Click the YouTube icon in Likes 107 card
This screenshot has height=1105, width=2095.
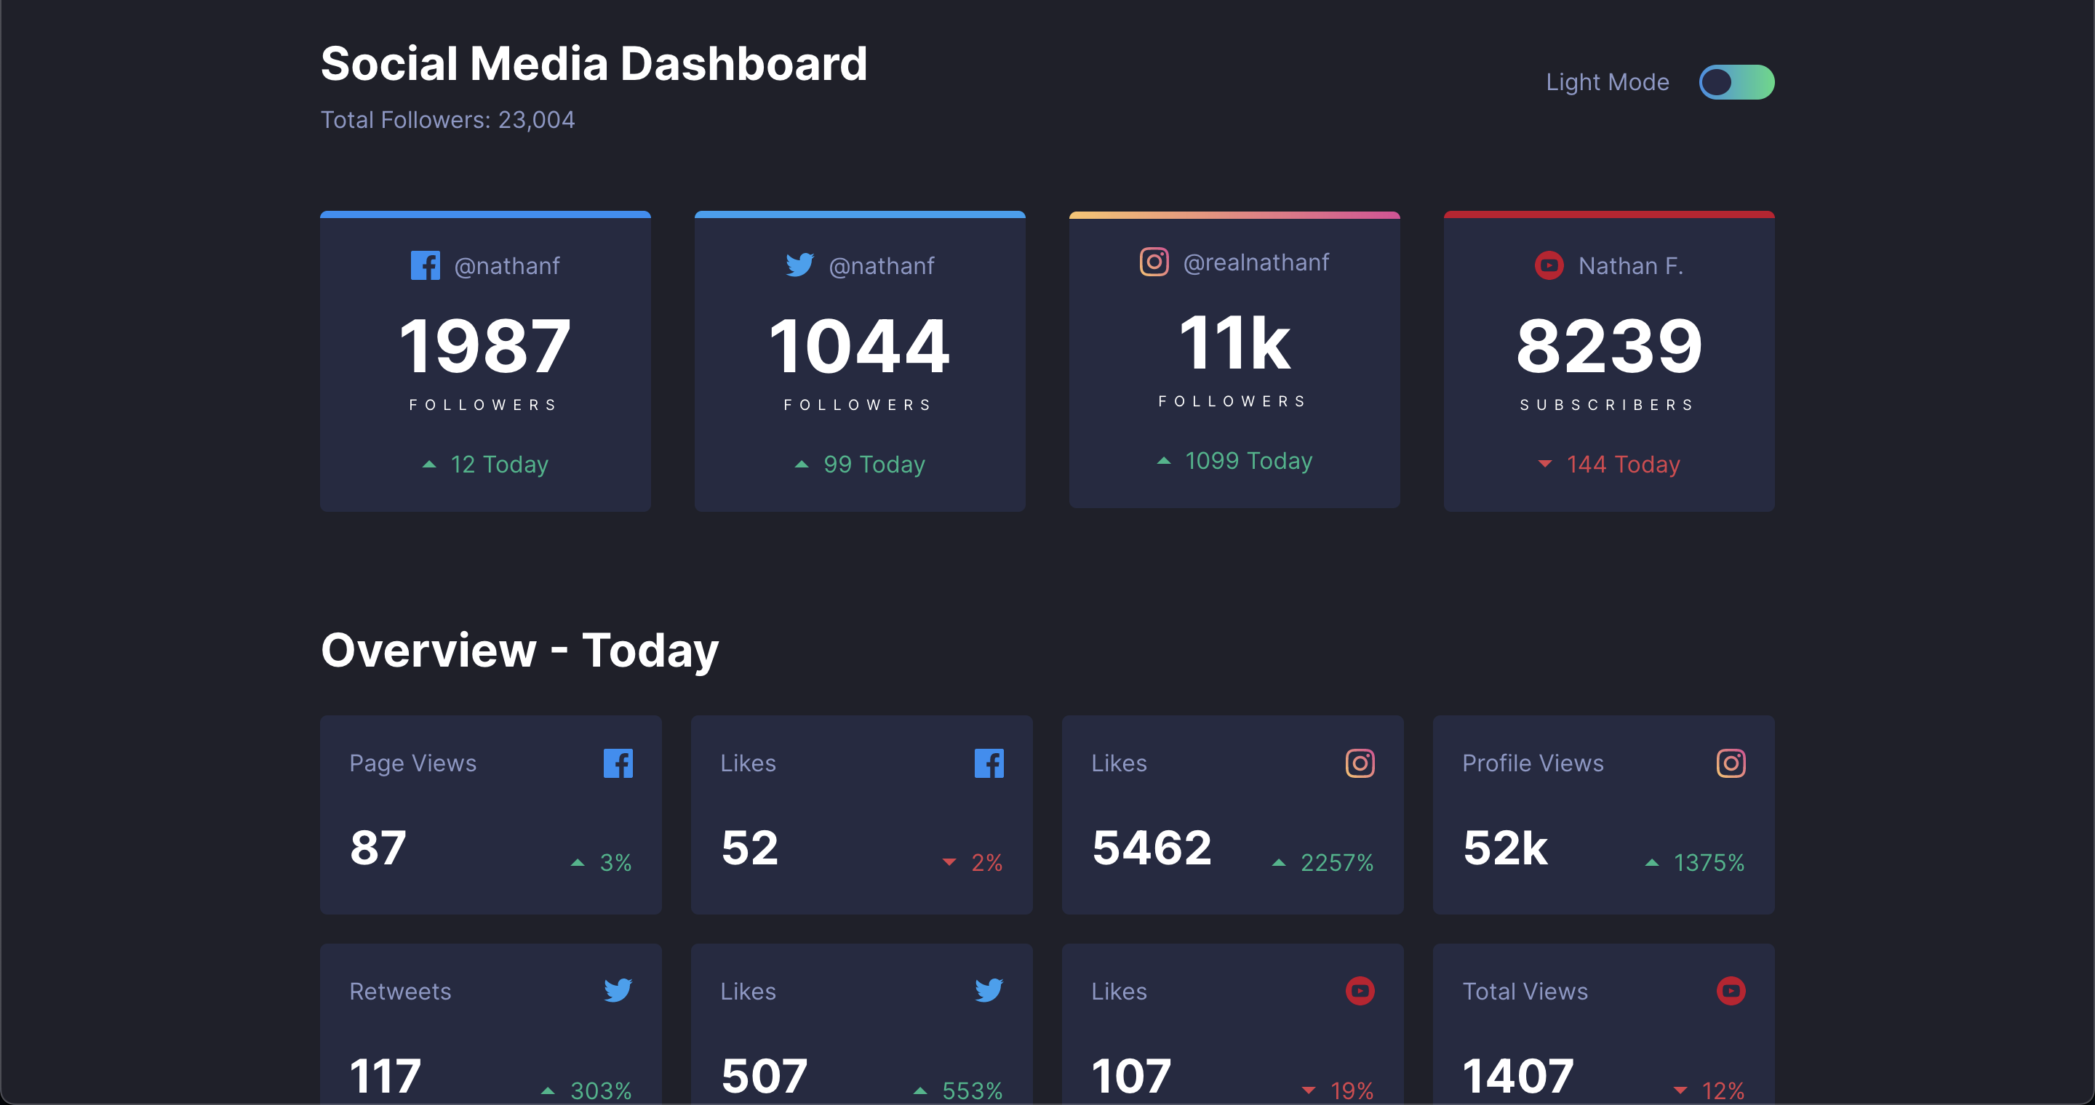point(1360,990)
